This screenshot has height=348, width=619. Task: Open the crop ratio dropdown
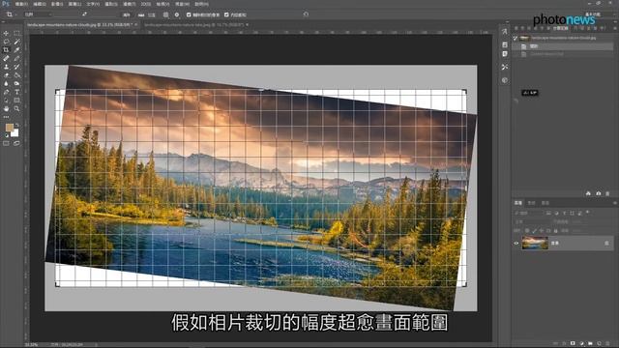[38, 14]
